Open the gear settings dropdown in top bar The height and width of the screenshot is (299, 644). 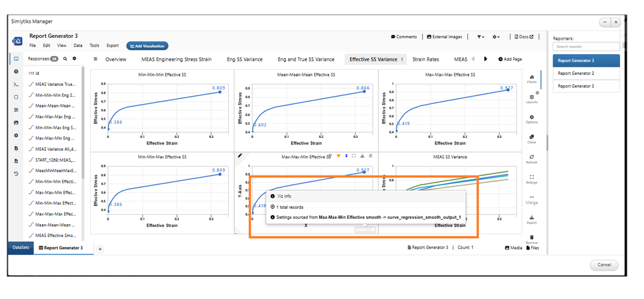pos(496,37)
